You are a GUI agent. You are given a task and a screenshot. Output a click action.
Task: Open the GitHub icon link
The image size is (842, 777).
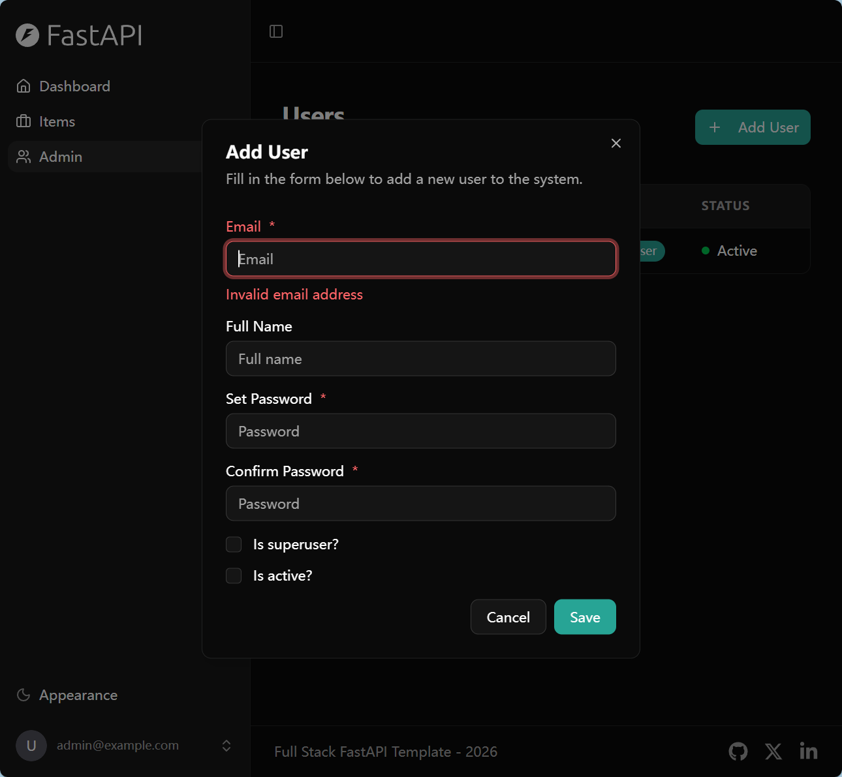[738, 752]
